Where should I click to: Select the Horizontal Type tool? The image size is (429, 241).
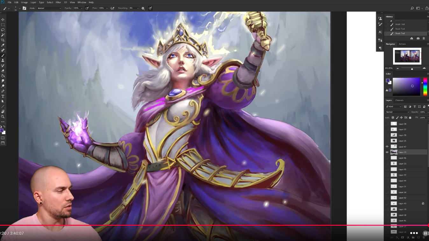pyautogui.click(x=3, y=96)
